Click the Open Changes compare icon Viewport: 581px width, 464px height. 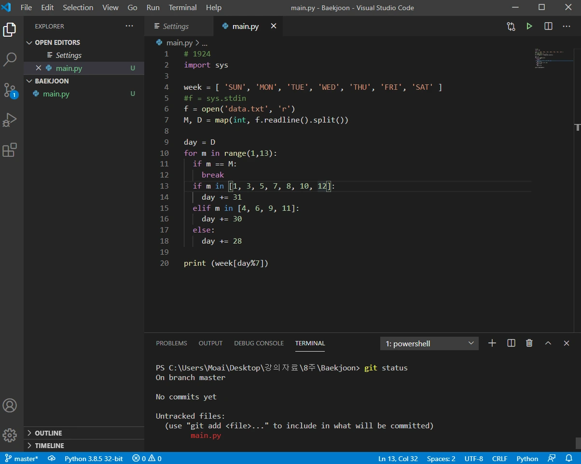[511, 27]
